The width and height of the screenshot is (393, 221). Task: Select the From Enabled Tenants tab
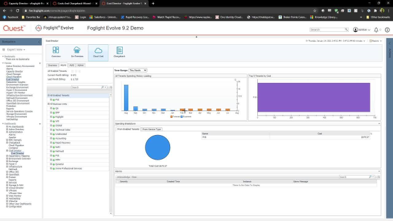pos(128,130)
